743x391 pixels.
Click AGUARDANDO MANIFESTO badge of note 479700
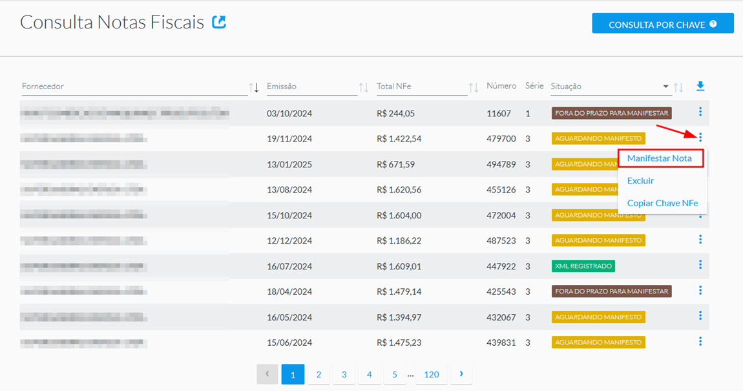[x=598, y=138]
